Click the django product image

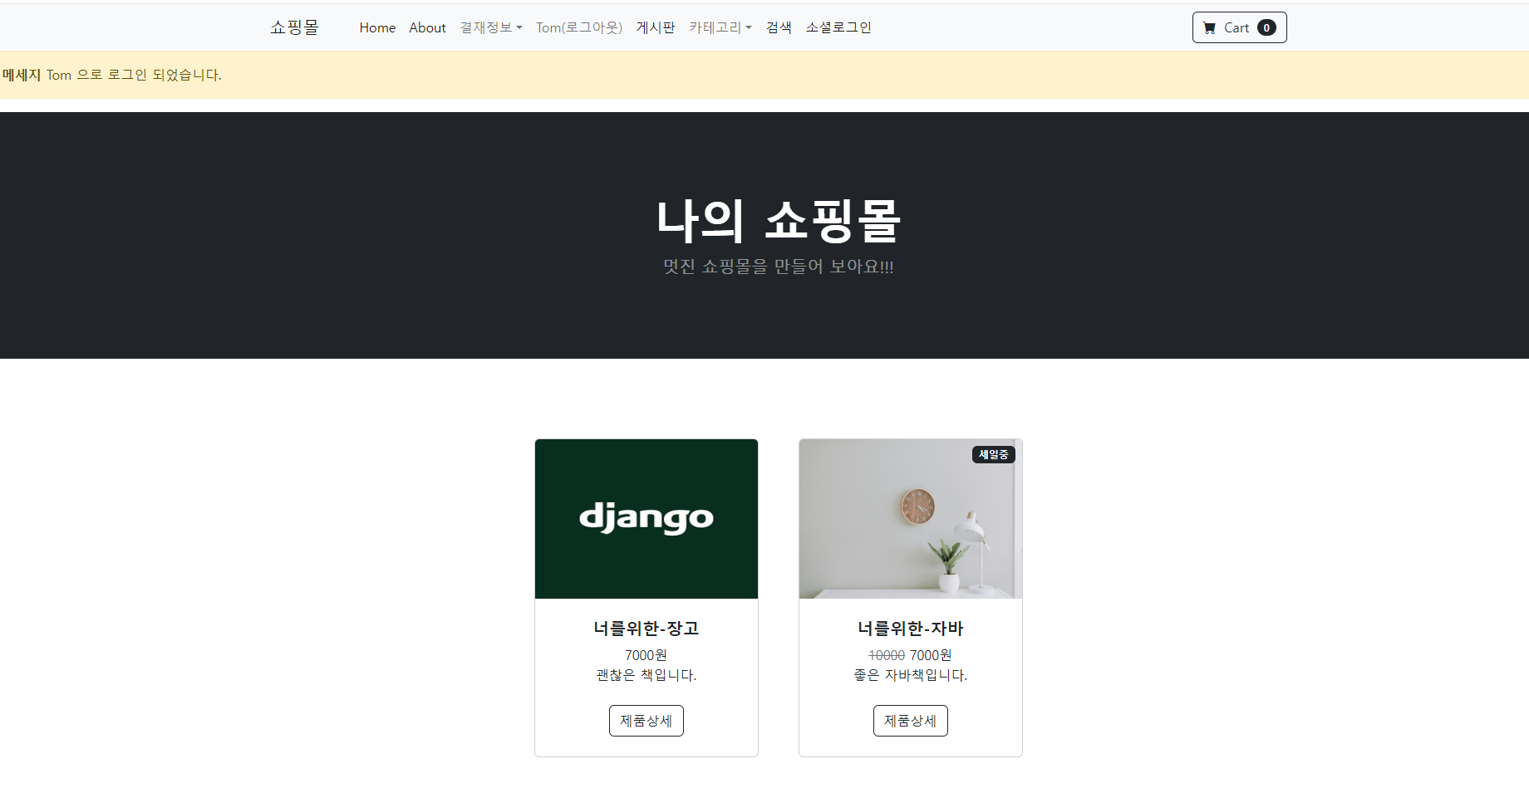(647, 519)
